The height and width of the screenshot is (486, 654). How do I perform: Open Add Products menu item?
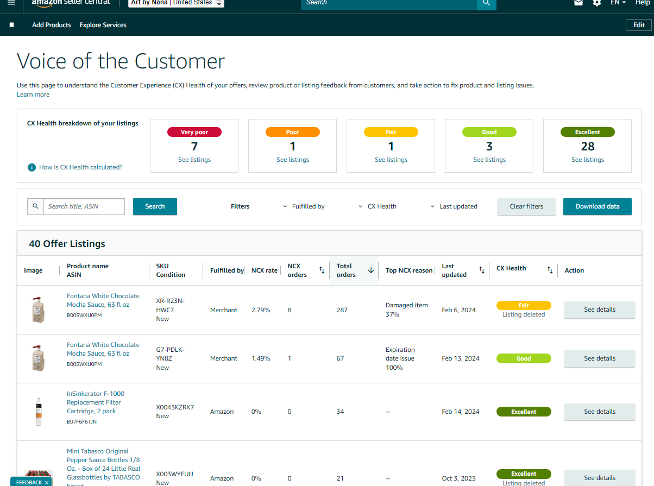pyautogui.click(x=52, y=25)
